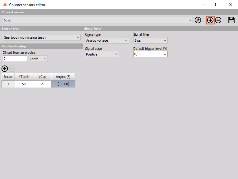Select Sector row 1 header cell
The image size is (238, 179).
8,84
